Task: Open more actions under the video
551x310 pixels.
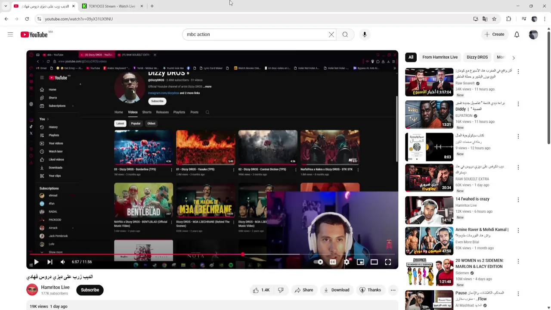Action: 393,290
